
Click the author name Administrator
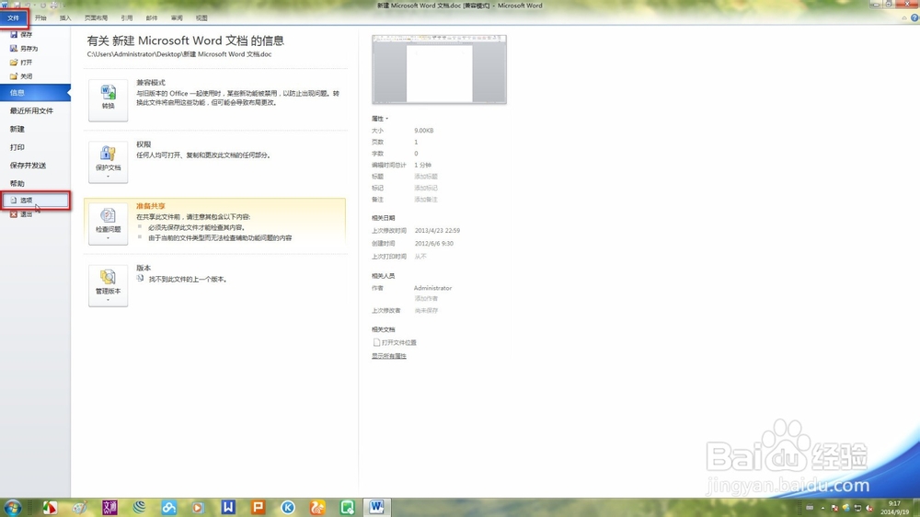pos(432,288)
